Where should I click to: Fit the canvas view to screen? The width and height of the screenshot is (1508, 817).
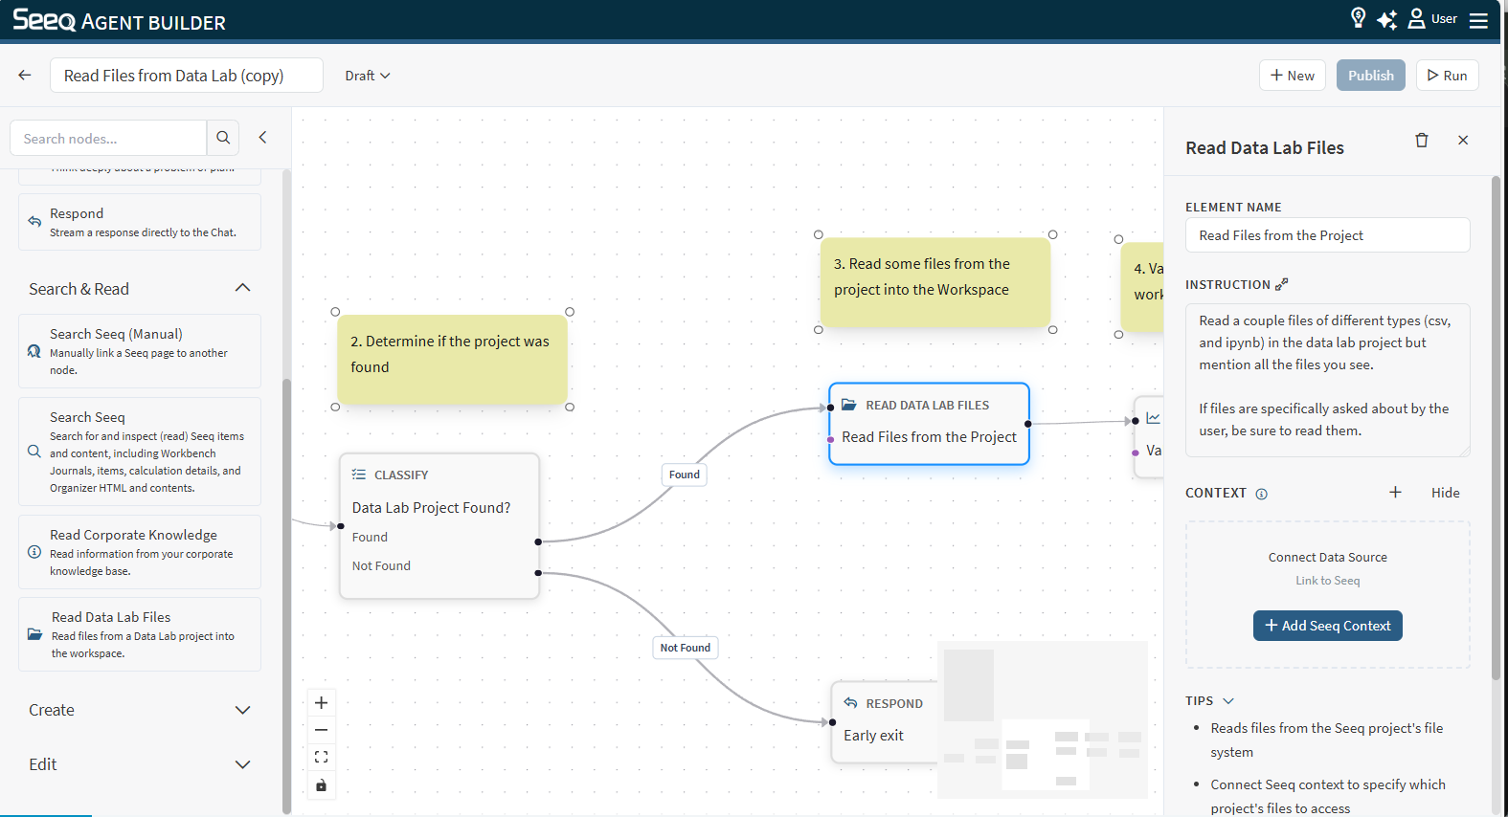[x=322, y=757]
